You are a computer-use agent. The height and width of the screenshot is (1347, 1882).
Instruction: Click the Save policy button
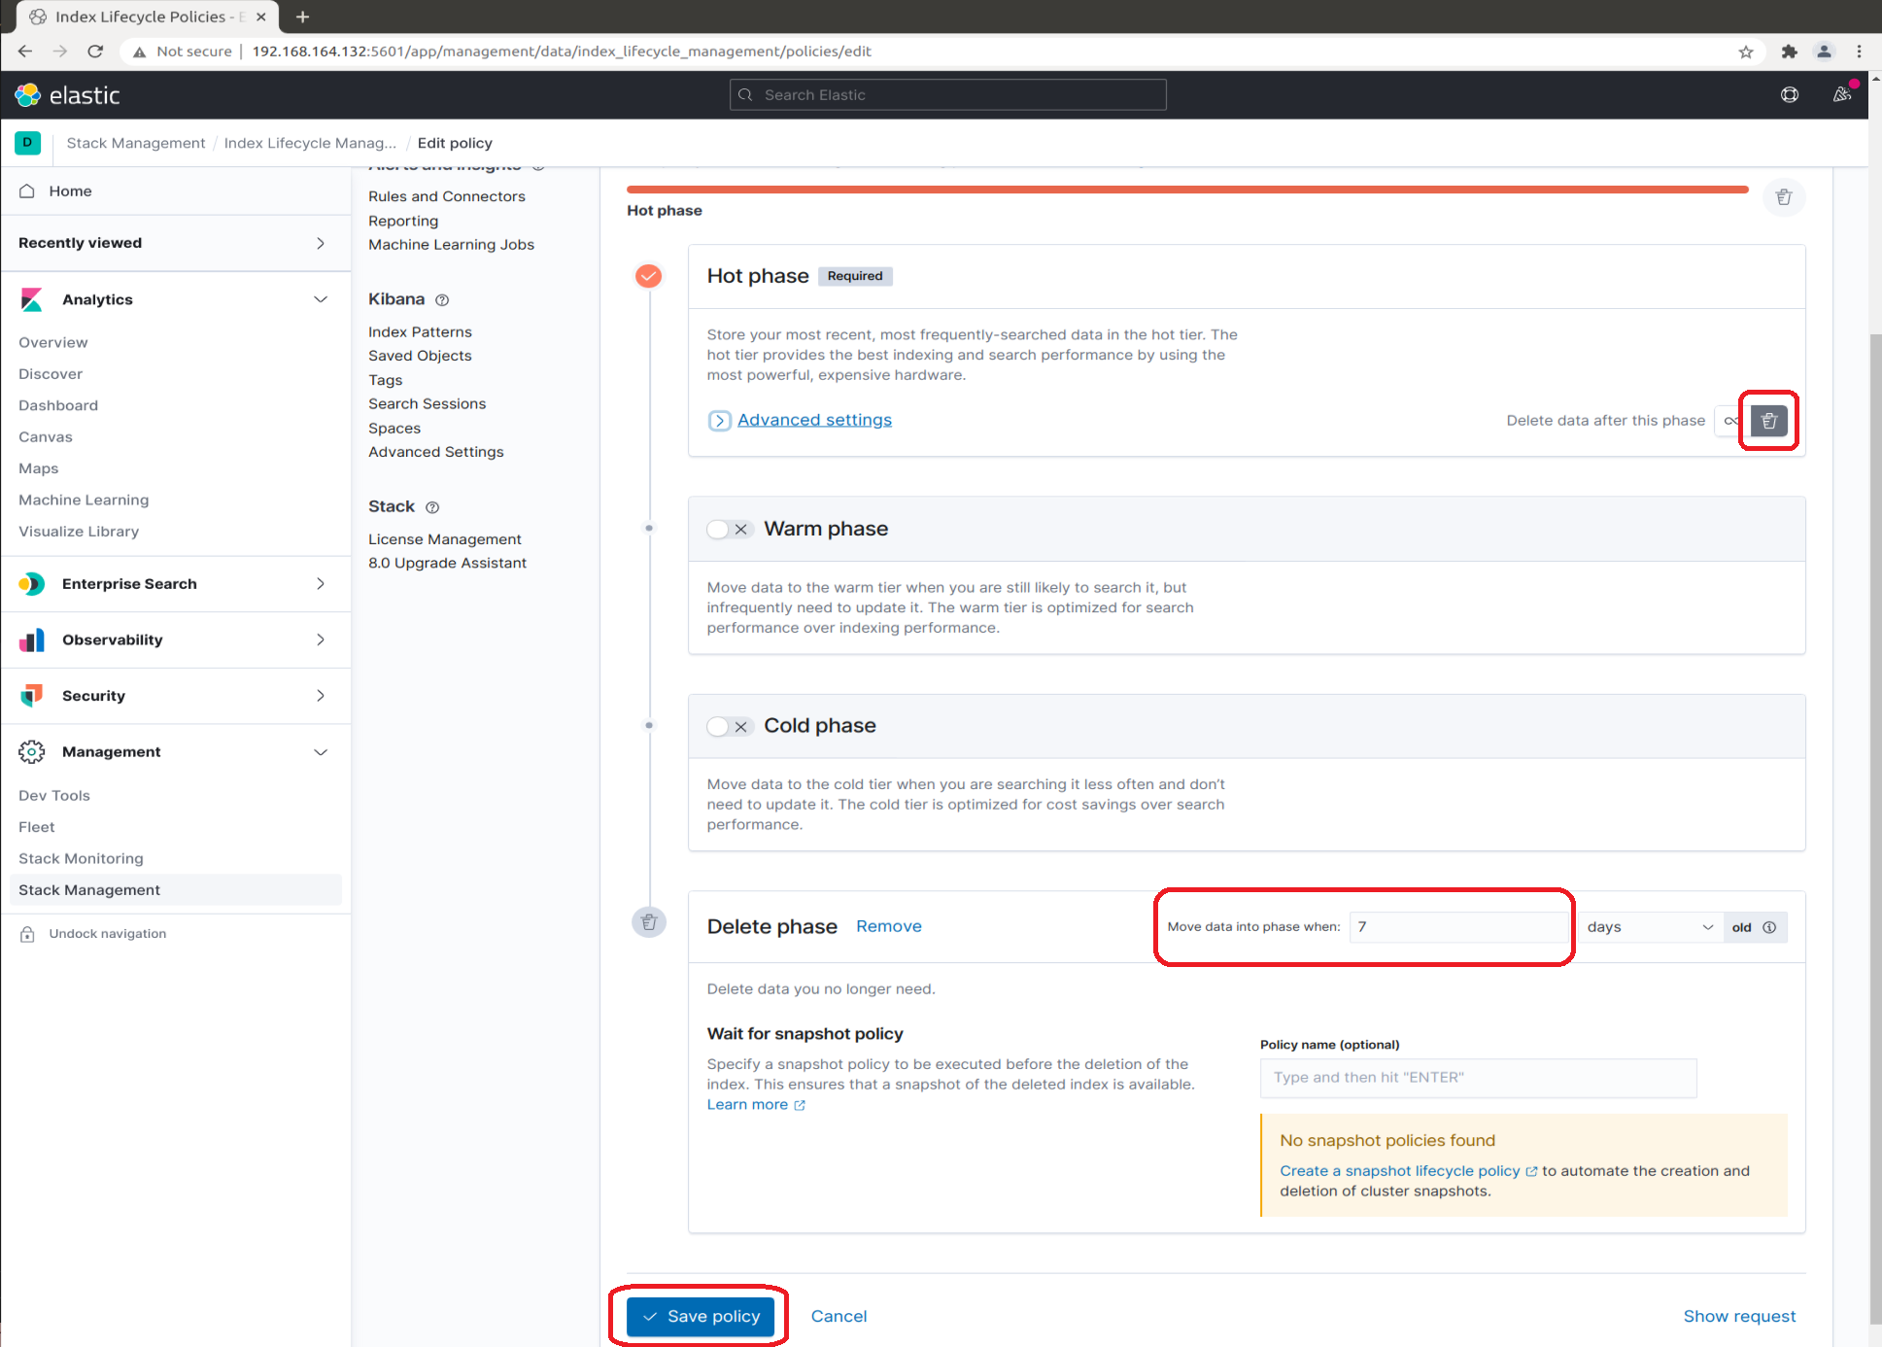[700, 1317]
